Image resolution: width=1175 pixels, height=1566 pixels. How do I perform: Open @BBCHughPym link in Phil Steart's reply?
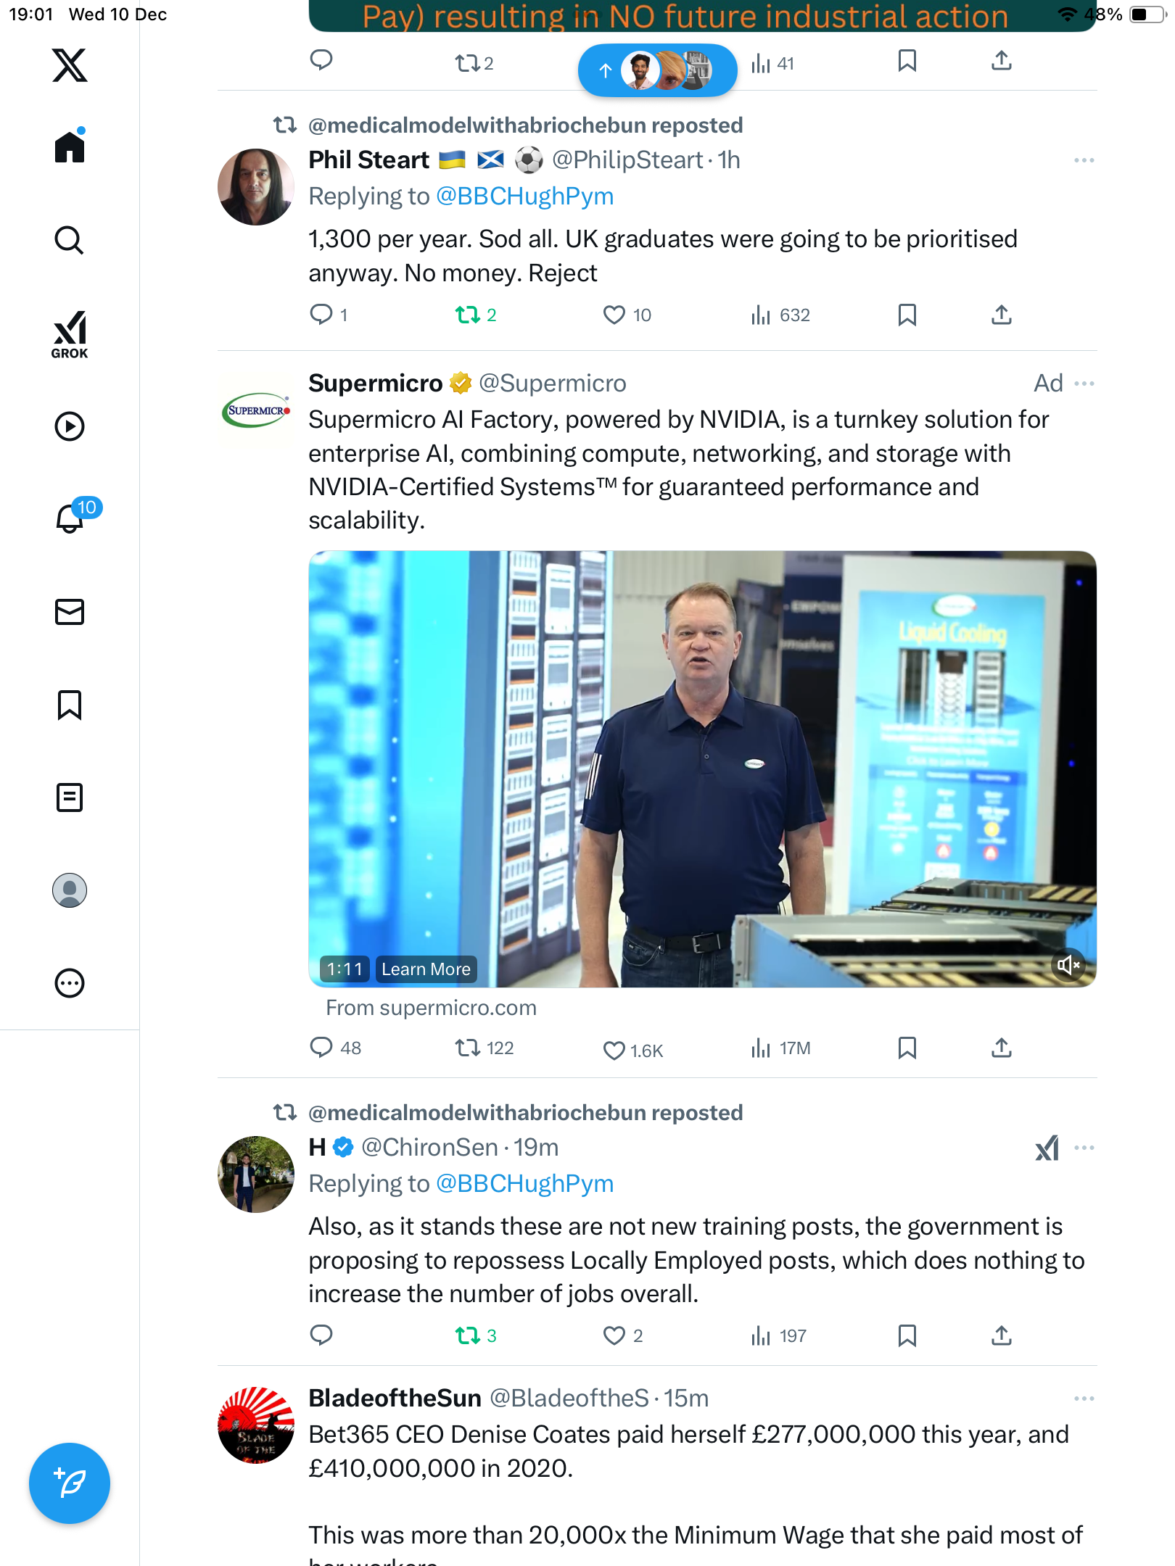pyautogui.click(x=524, y=196)
